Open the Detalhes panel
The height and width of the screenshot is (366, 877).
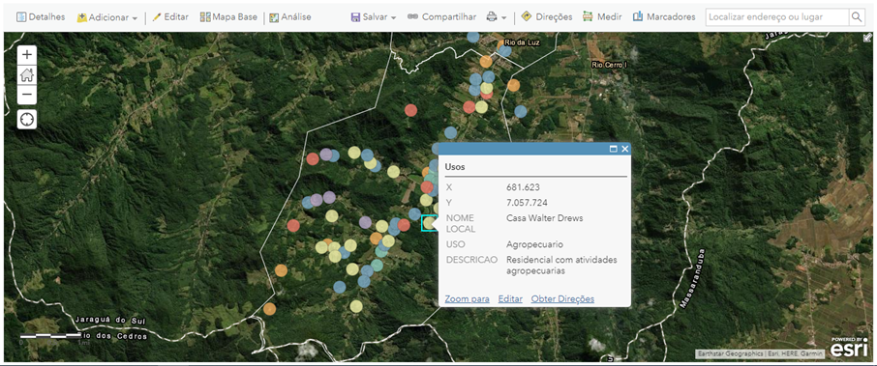click(41, 16)
